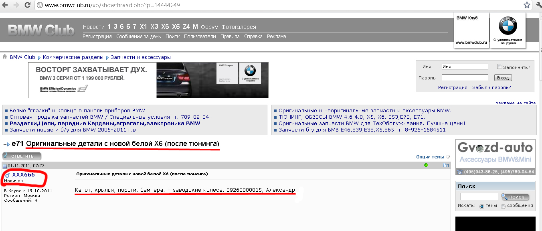
Task: Select model 1 series menu item
Action: click(109, 27)
